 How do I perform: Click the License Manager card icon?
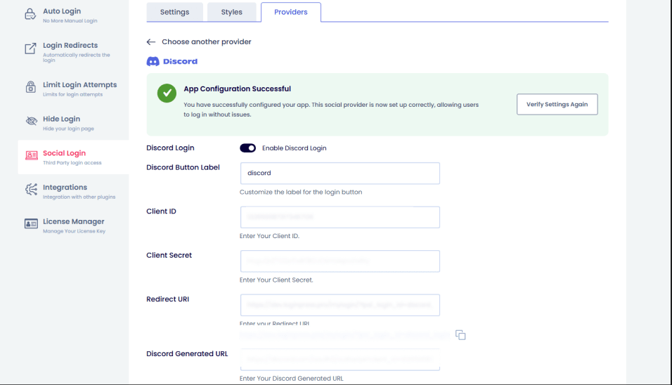tap(30, 225)
